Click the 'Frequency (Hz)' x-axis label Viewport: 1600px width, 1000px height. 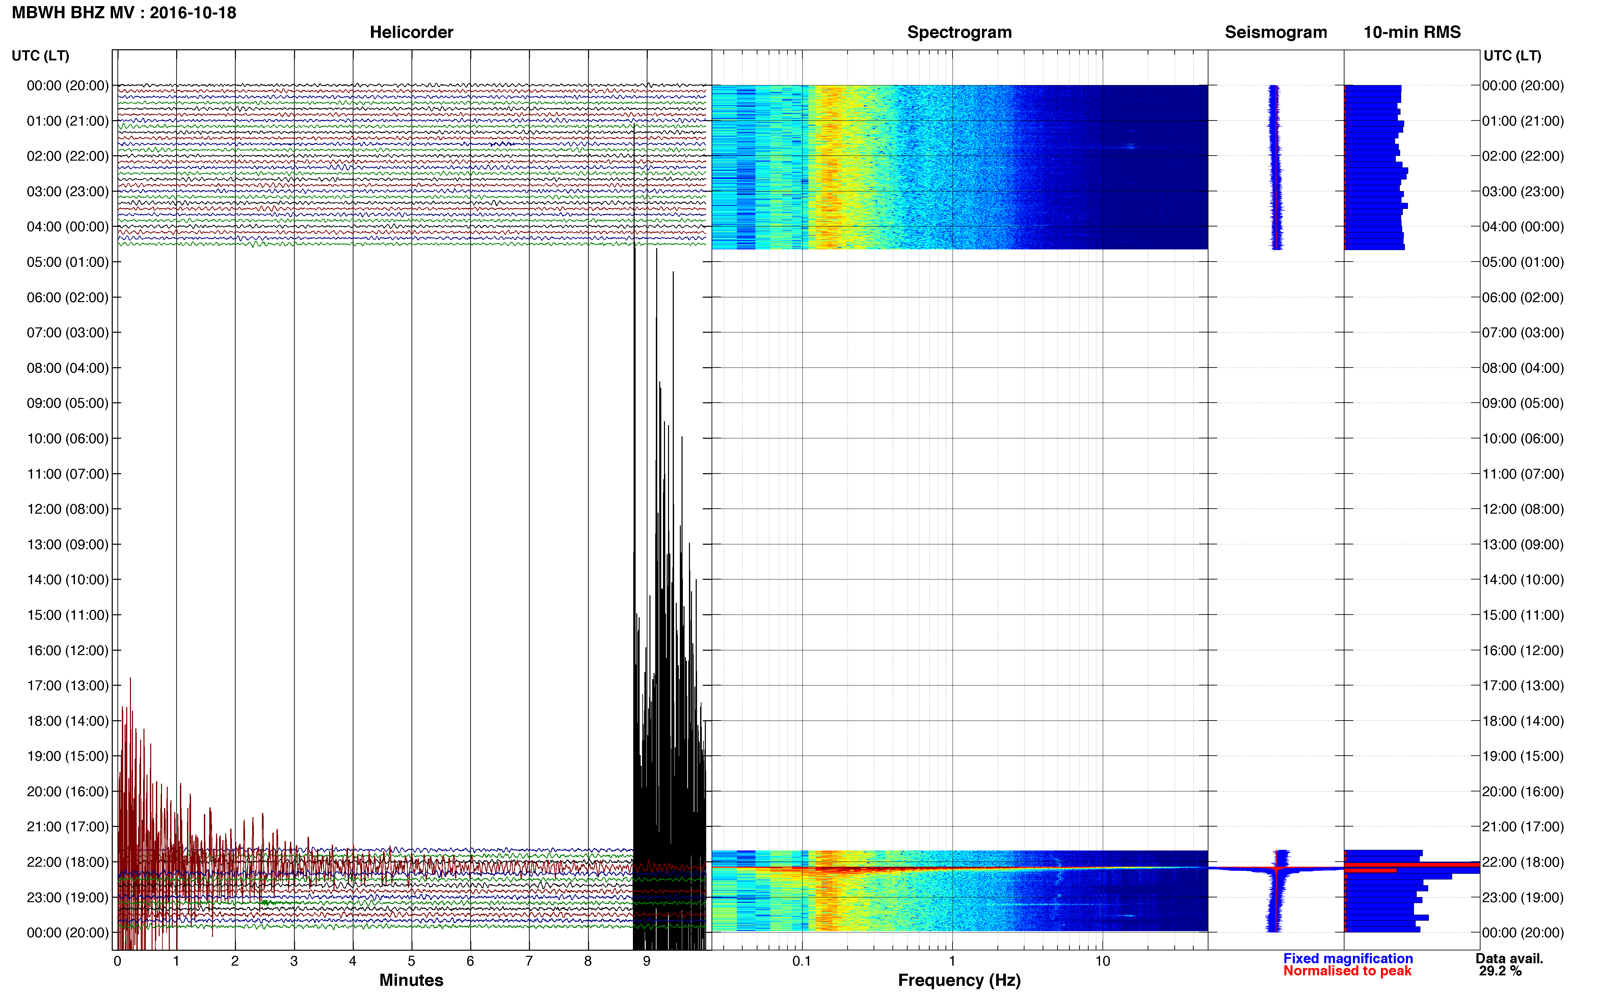pos(959,980)
